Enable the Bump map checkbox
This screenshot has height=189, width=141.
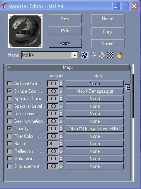tap(10, 143)
